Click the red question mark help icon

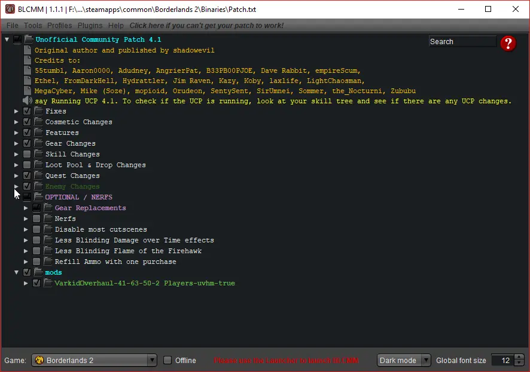click(508, 43)
